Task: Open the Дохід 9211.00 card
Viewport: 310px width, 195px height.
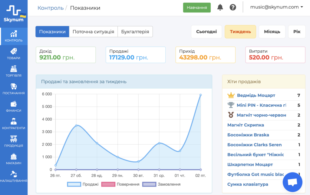Action: [66, 55]
